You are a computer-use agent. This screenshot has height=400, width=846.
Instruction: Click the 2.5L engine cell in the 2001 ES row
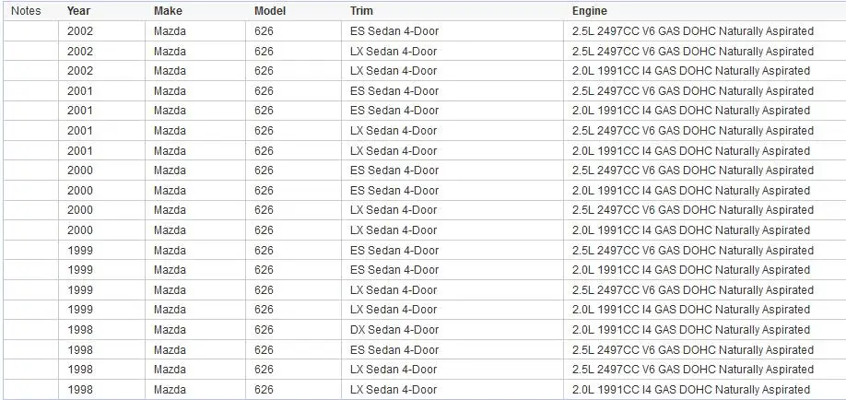704,90
